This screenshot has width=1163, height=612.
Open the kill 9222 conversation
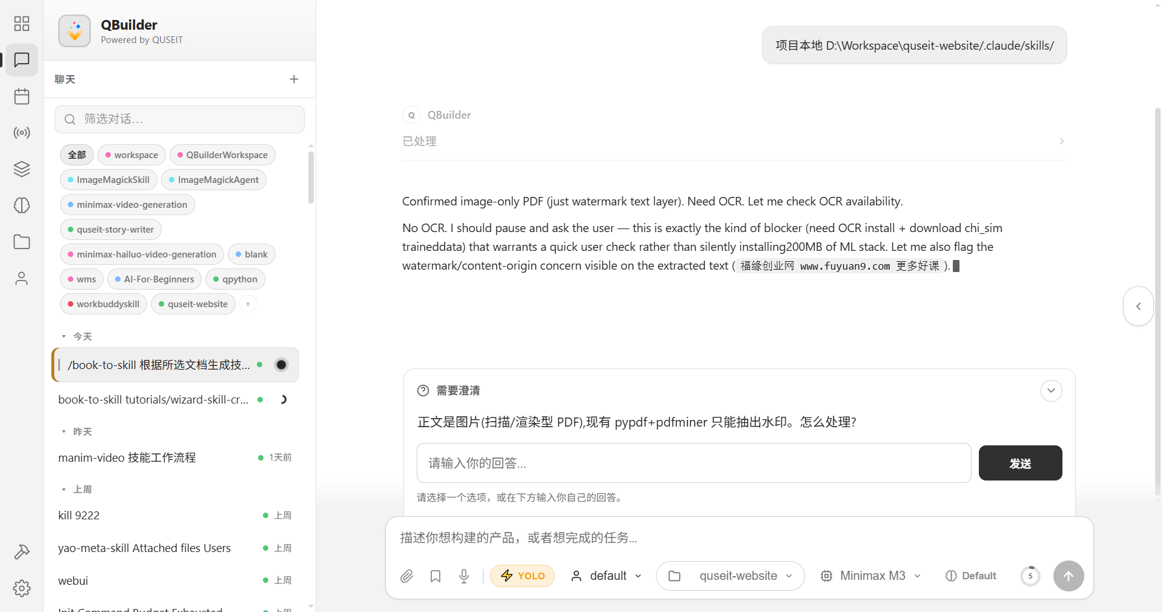coord(175,516)
